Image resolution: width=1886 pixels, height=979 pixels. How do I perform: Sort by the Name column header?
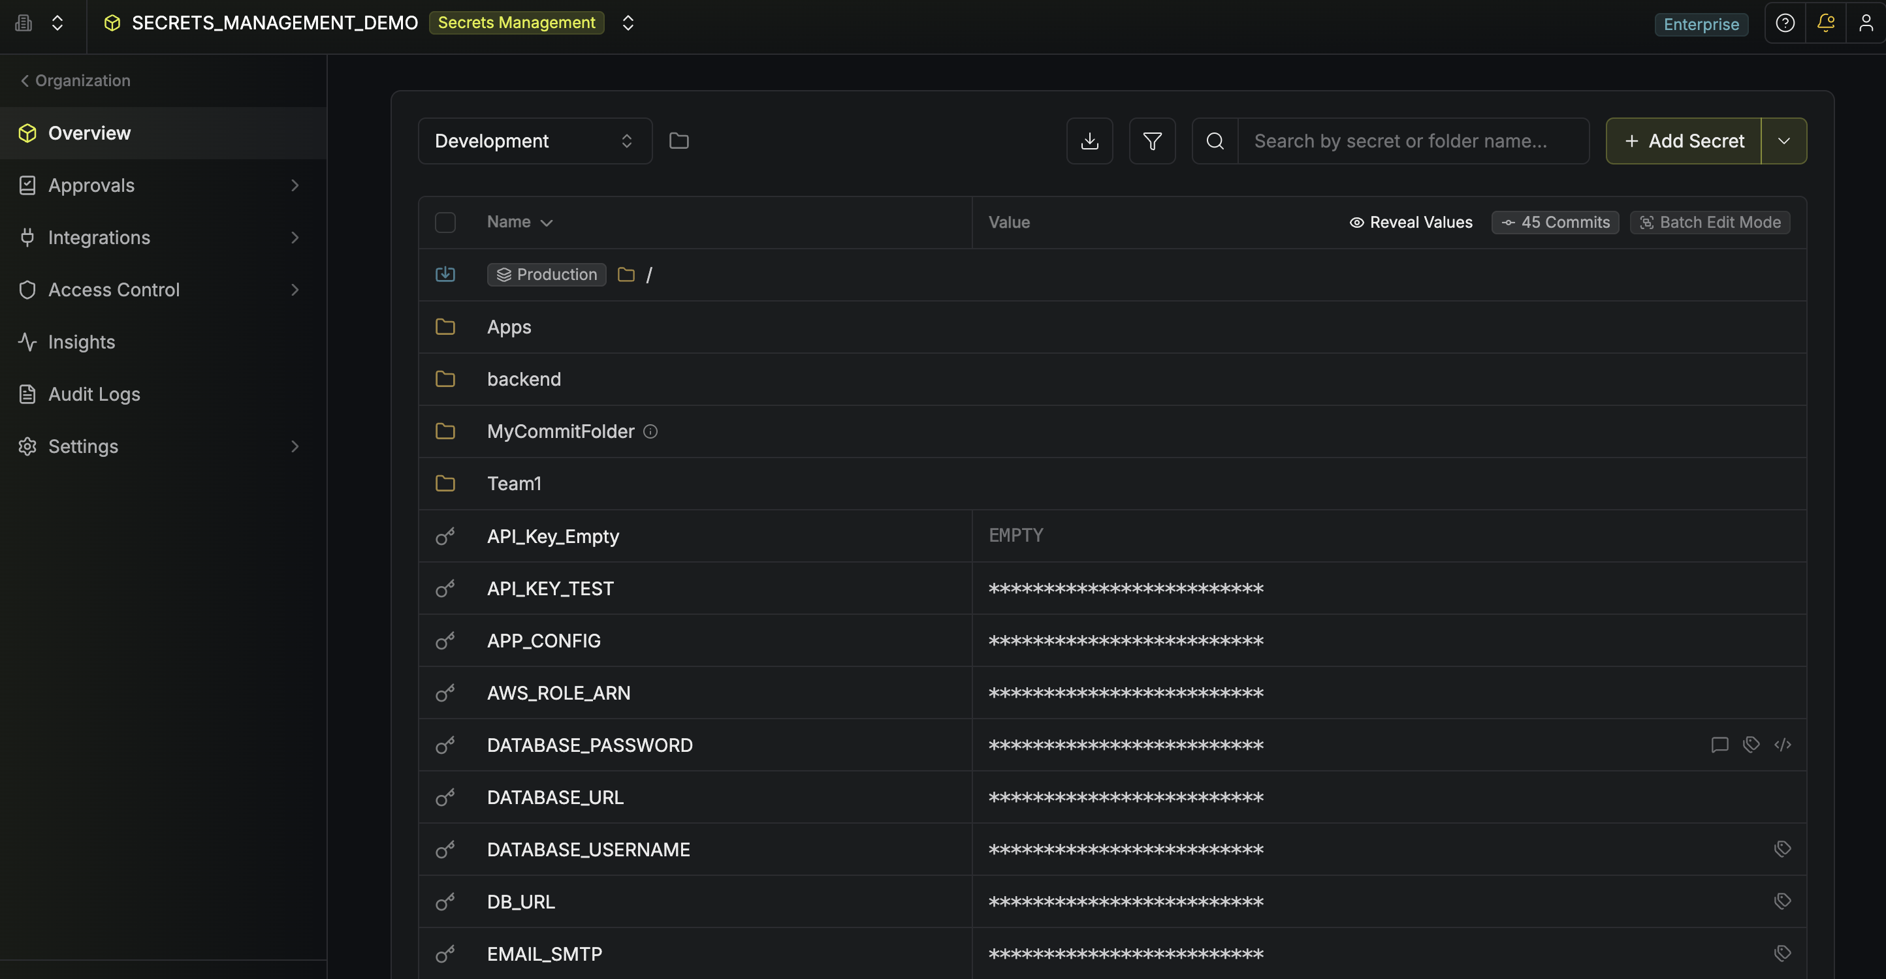[519, 222]
